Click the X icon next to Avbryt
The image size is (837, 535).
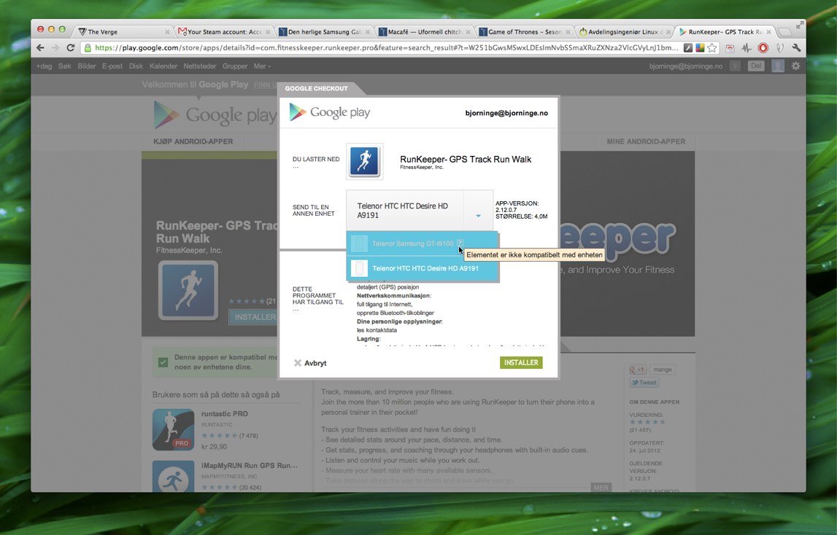click(x=297, y=363)
